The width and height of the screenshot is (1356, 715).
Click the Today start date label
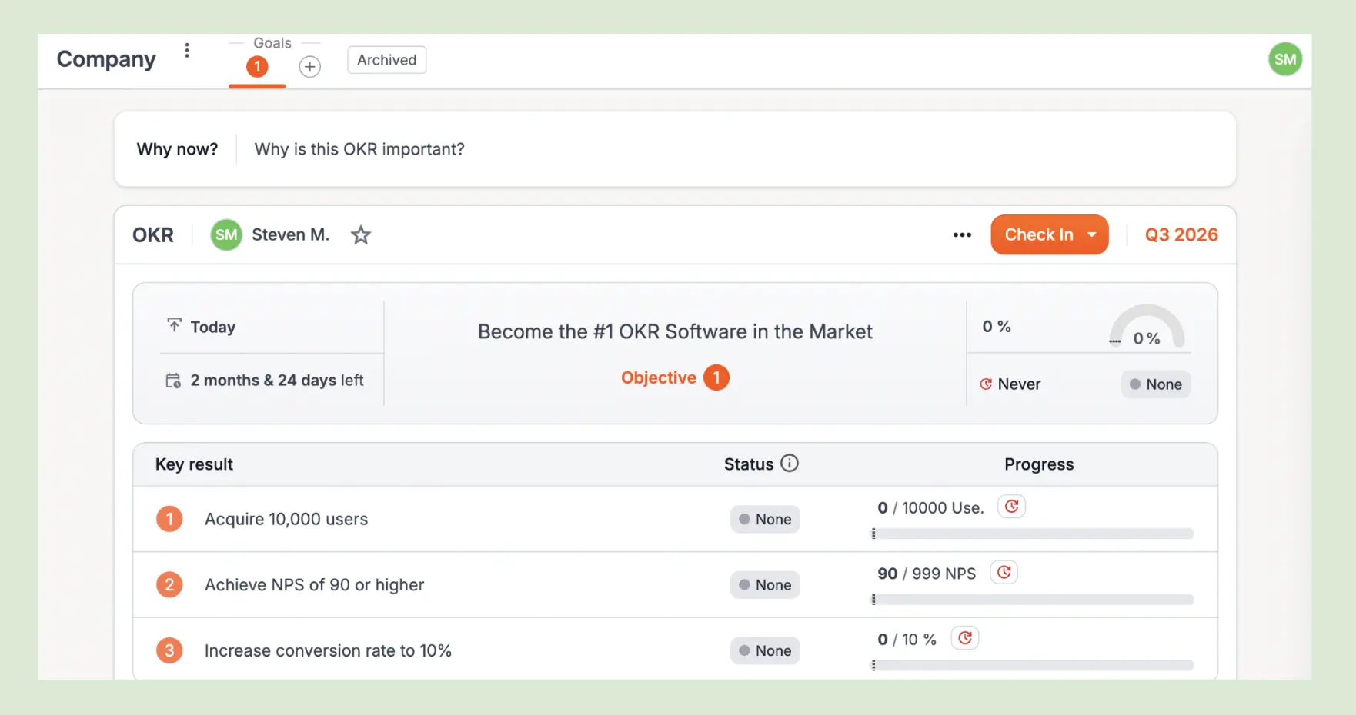213,327
